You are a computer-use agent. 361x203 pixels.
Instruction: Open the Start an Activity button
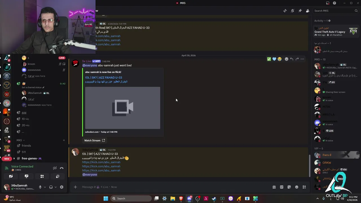point(42,176)
